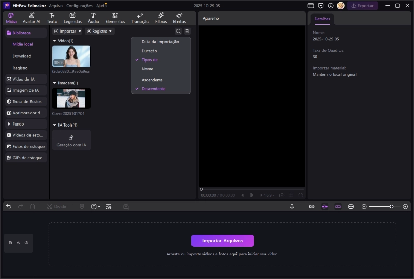Open the Avatar AI tool
414x279 pixels.
pyautogui.click(x=32, y=18)
